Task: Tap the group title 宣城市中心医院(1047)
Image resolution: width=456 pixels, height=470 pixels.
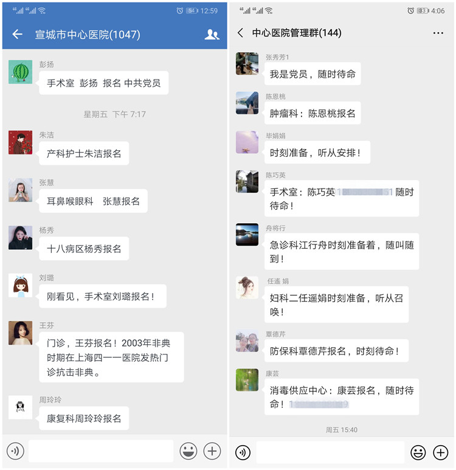Action: click(x=88, y=35)
